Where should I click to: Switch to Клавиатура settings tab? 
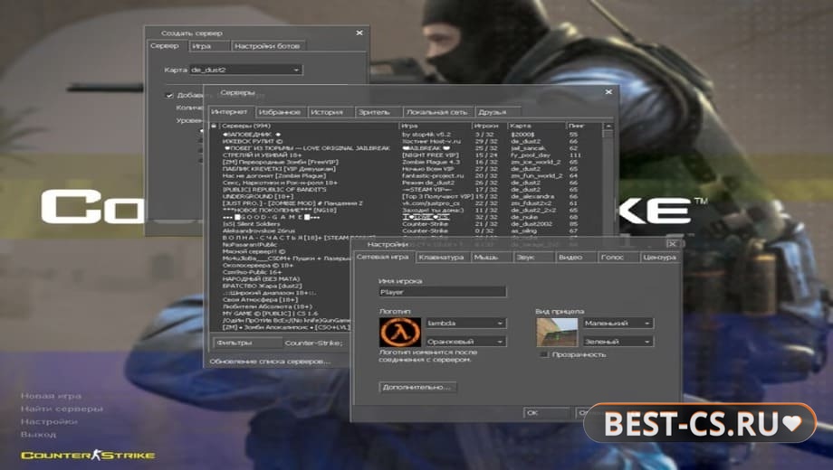pos(442,258)
